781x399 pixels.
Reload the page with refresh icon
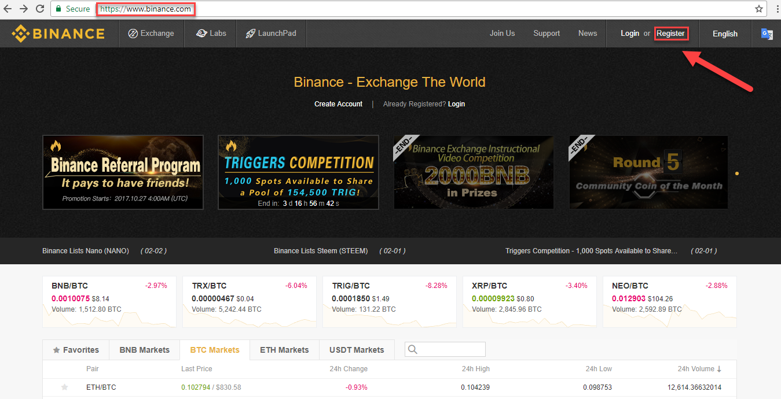tap(40, 9)
